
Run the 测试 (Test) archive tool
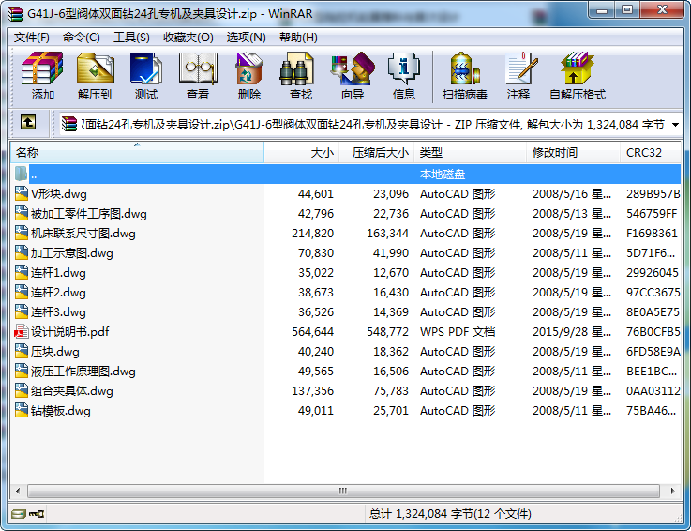(x=146, y=75)
